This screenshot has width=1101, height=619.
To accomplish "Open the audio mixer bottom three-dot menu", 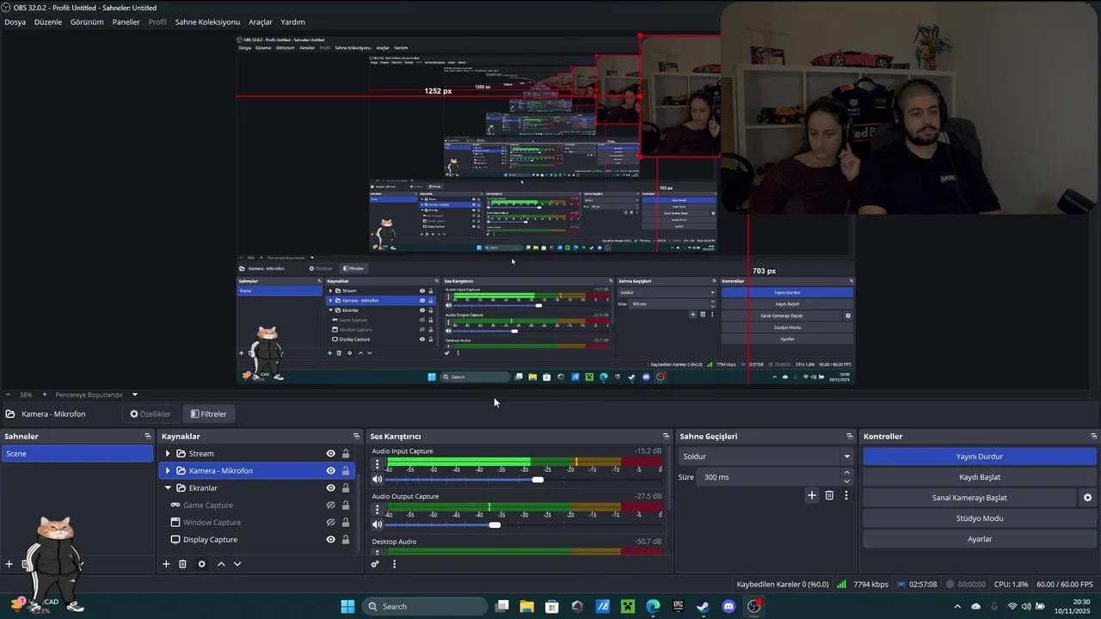I will (394, 564).
